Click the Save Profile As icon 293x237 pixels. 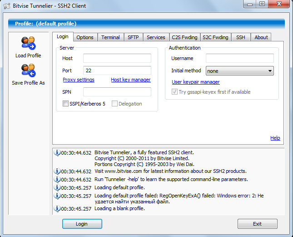coord(28,71)
